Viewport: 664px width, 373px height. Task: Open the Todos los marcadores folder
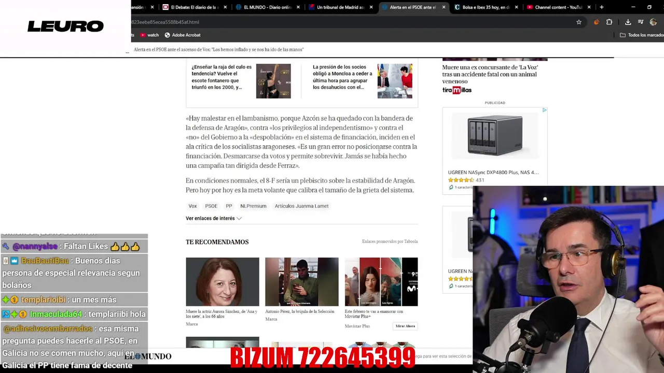(x=642, y=35)
